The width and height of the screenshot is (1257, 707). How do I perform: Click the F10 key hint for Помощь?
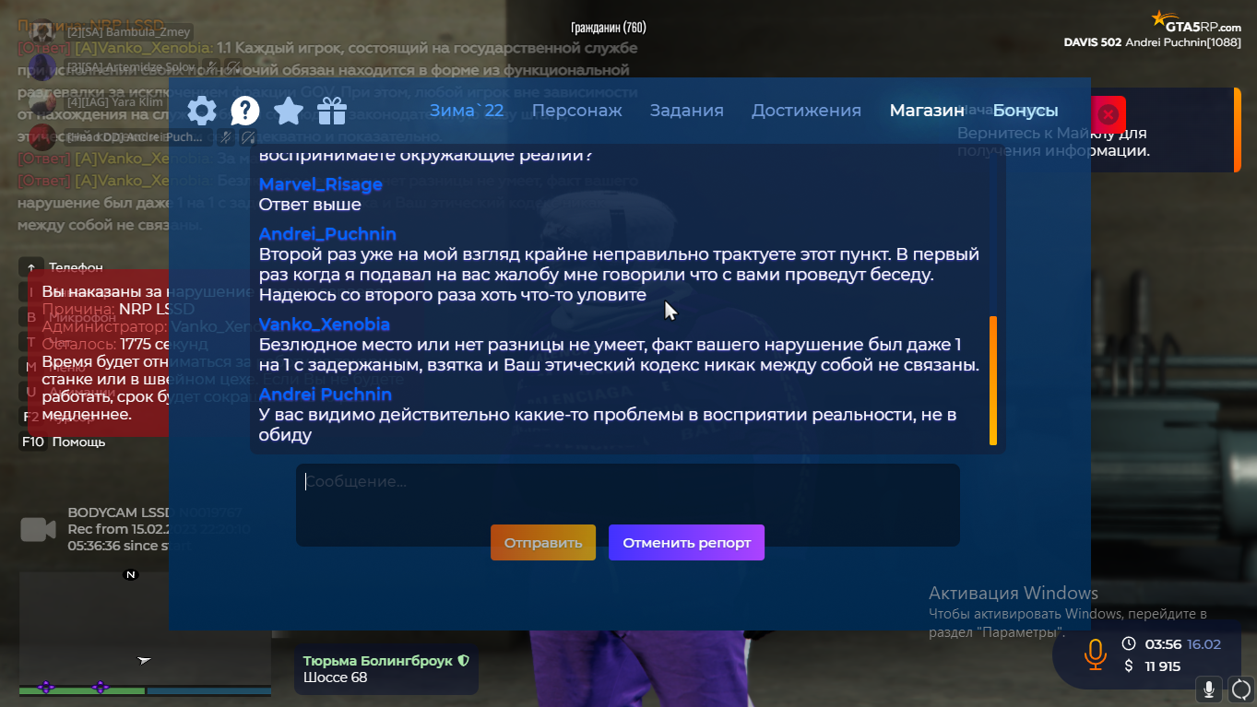click(32, 442)
